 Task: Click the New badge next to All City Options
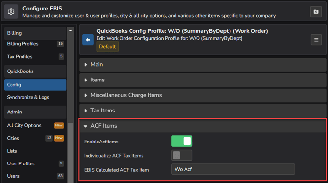pos(59,125)
